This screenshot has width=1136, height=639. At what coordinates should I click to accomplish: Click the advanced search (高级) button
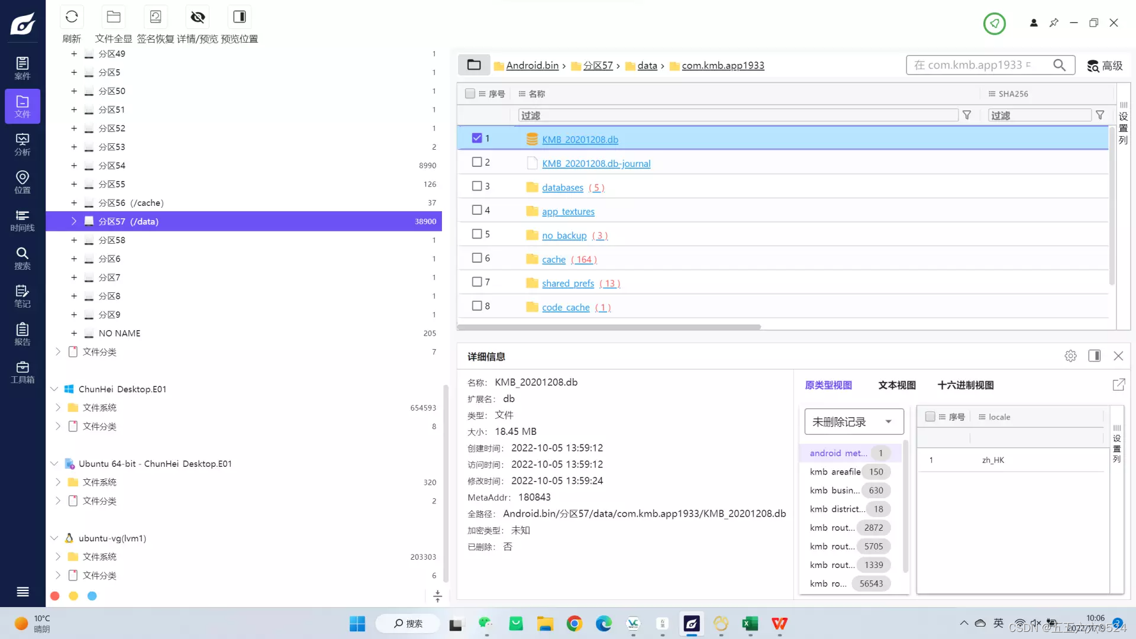point(1105,66)
